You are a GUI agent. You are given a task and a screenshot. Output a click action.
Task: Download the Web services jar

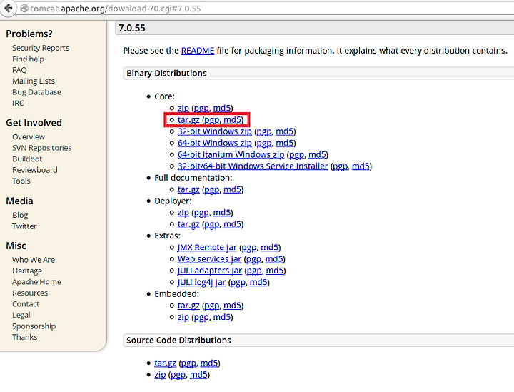(209, 259)
